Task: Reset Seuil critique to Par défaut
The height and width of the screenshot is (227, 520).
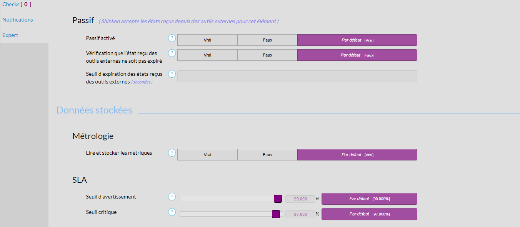Action: pos(369,214)
